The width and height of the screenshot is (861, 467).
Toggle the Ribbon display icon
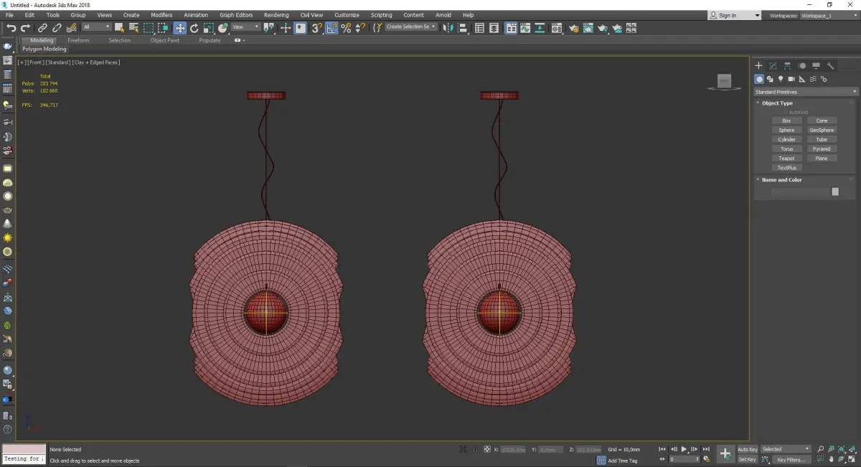[x=512, y=28]
